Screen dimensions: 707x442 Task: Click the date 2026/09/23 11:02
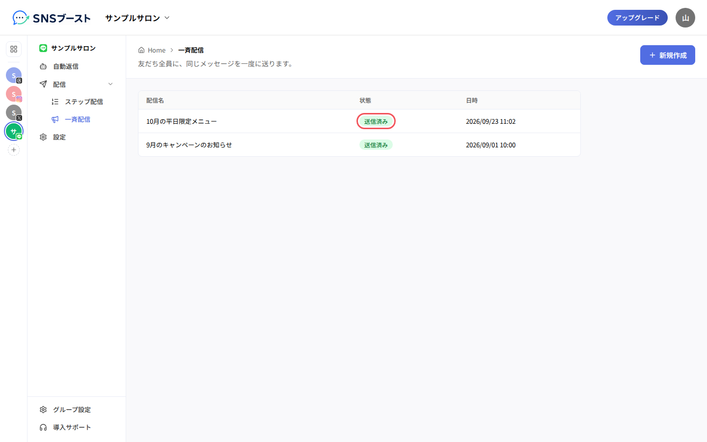(490, 121)
